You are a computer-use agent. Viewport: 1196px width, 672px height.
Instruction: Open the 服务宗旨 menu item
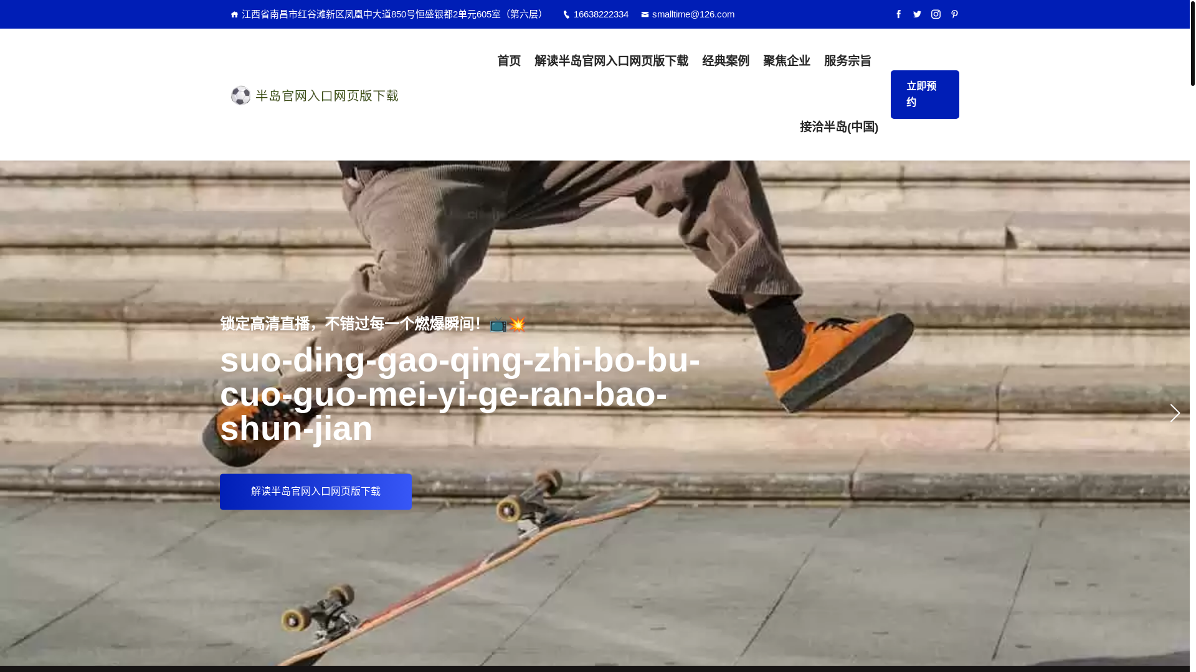[848, 61]
